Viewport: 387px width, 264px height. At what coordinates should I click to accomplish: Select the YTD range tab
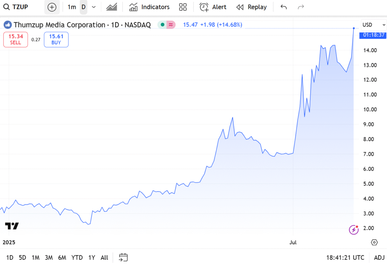click(77, 258)
